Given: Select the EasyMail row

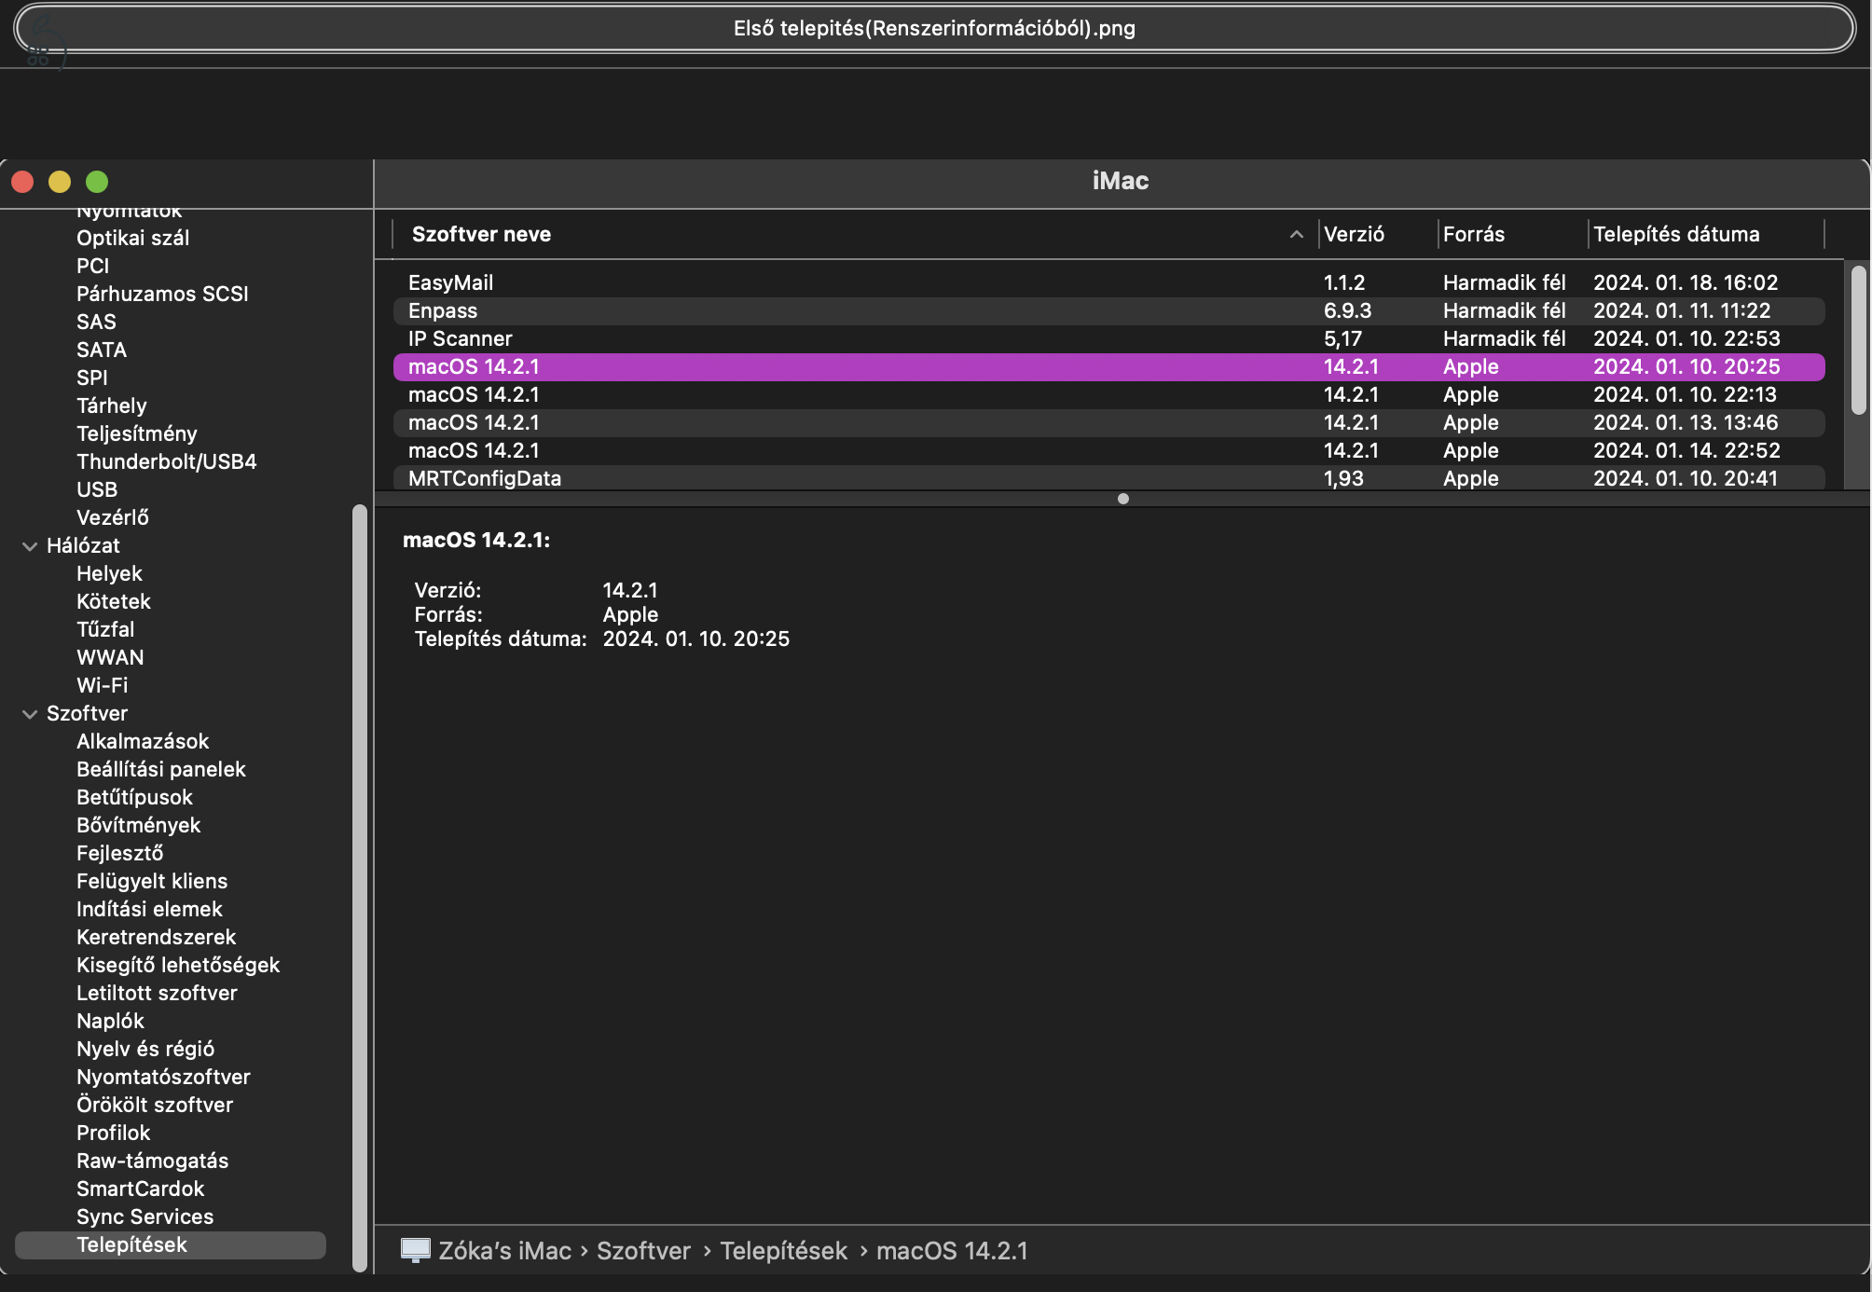Looking at the screenshot, I should (1109, 283).
